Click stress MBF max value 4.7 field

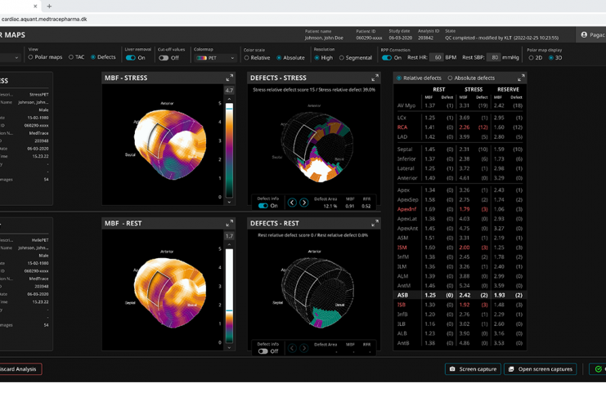(229, 91)
